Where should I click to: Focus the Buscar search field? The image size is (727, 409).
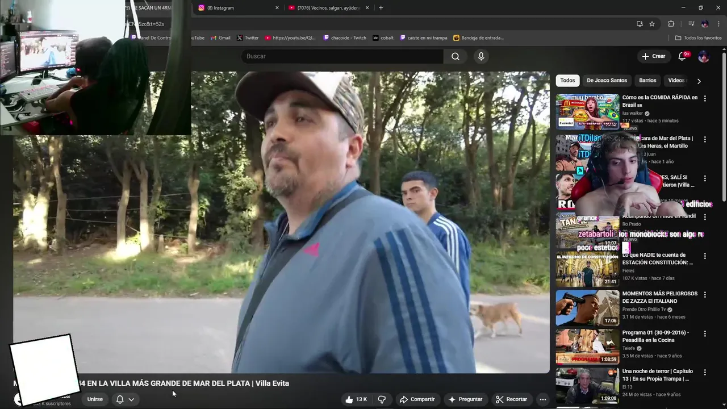[x=342, y=56]
